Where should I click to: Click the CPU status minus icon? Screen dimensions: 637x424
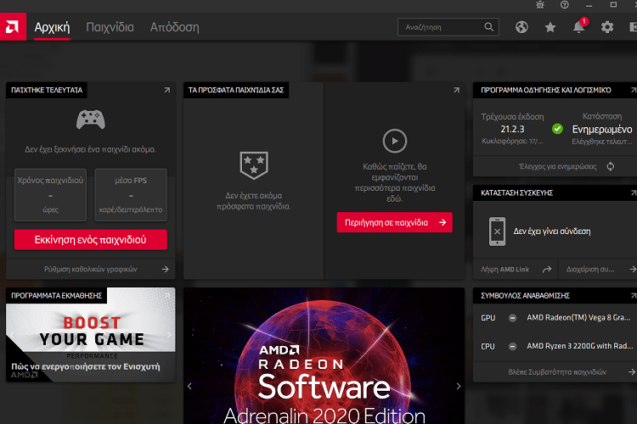click(513, 346)
